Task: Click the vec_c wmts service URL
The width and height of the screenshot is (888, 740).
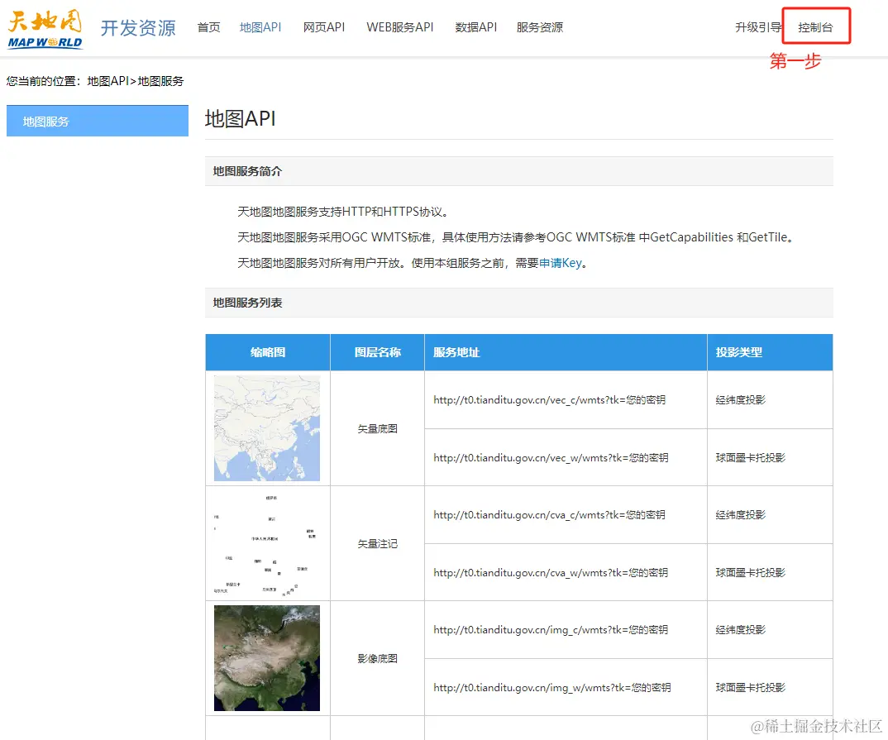Action: click(549, 399)
